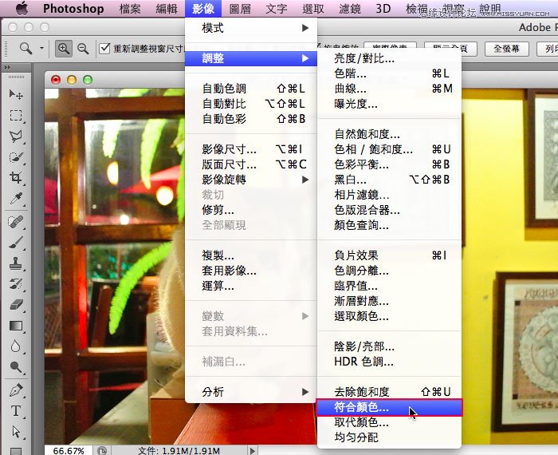558x455 pixels.
Task: Open the Photoshop application menu
Action: (x=73, y=9)
